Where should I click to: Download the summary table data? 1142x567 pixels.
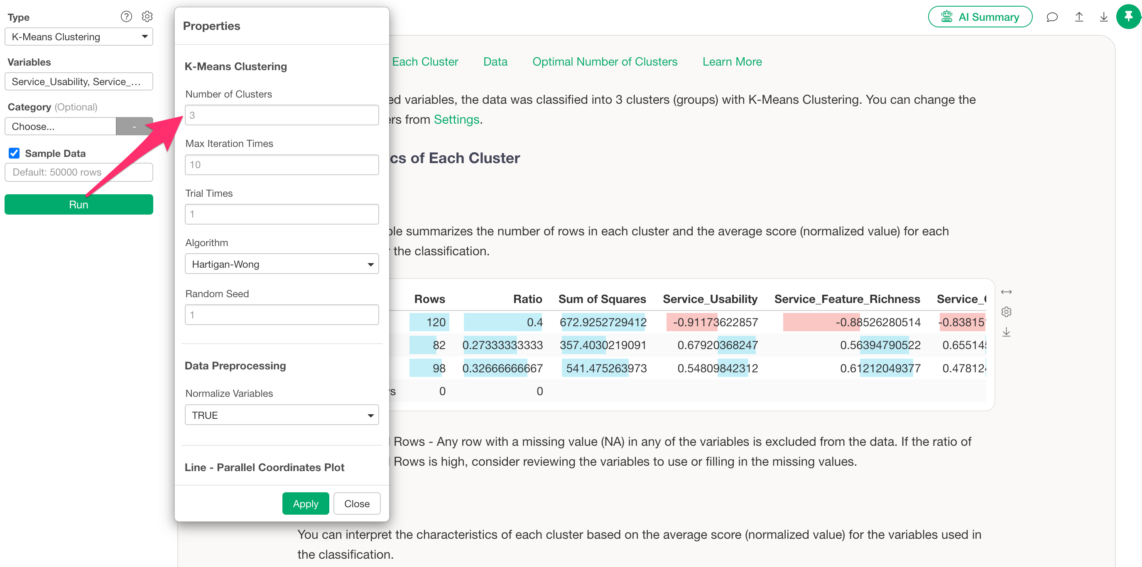pos(1006,332)
